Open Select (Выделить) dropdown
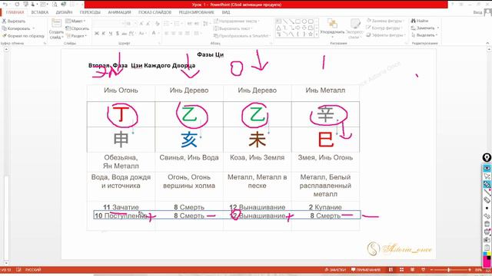 (424, 35)
